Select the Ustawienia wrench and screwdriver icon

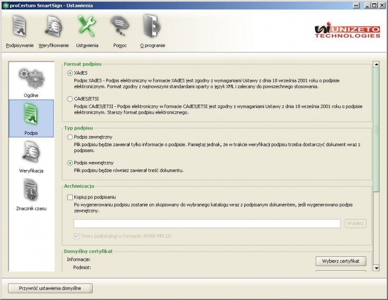[x=87, y=26]
